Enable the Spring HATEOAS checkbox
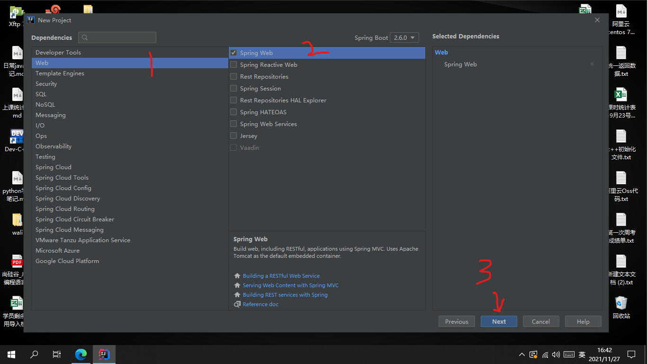647x364 pixels. tap(234, 112)
